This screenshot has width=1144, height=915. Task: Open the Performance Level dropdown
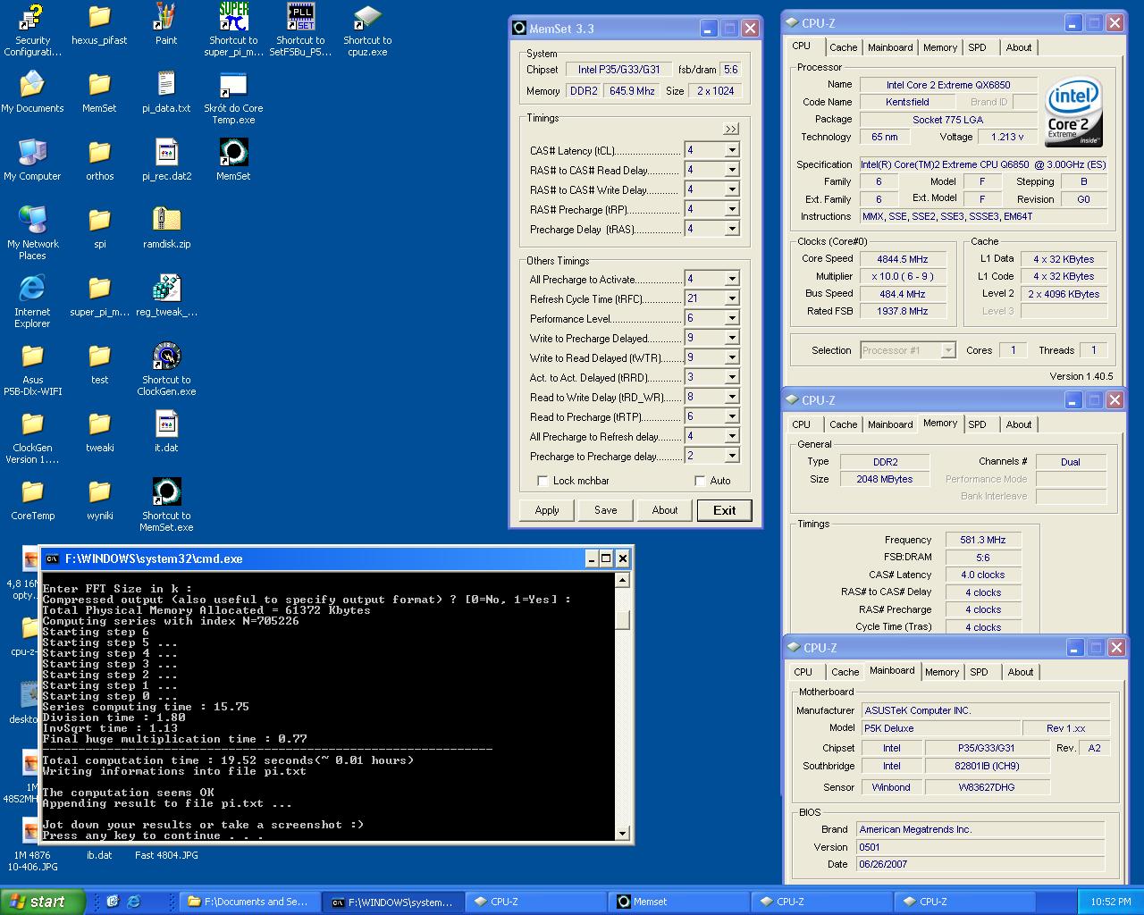(x=732, y=318)
